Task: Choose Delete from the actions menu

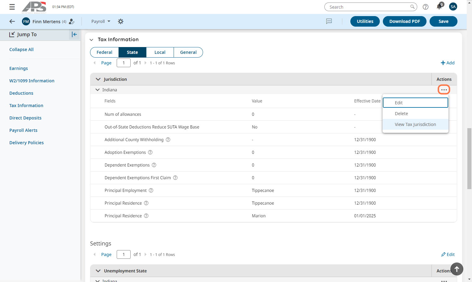Action: tap(415, 114)
